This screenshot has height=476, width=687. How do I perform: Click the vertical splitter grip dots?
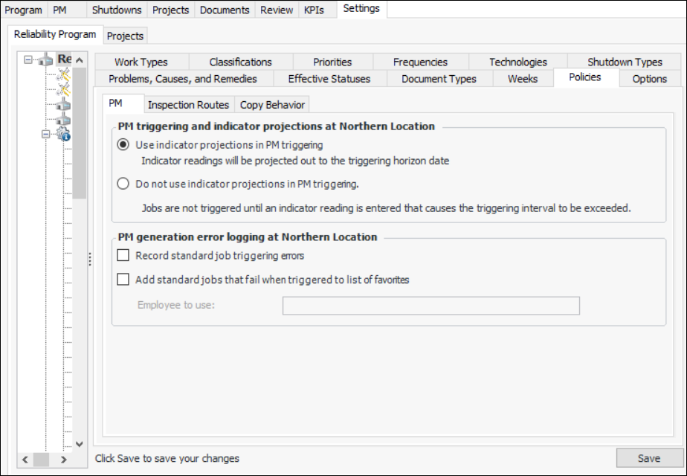pyautogui.click(x=90, y=259)
